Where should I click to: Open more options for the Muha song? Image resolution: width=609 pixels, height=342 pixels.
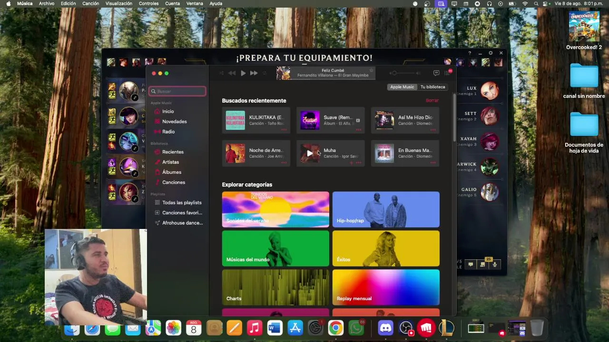pos(358,162)
